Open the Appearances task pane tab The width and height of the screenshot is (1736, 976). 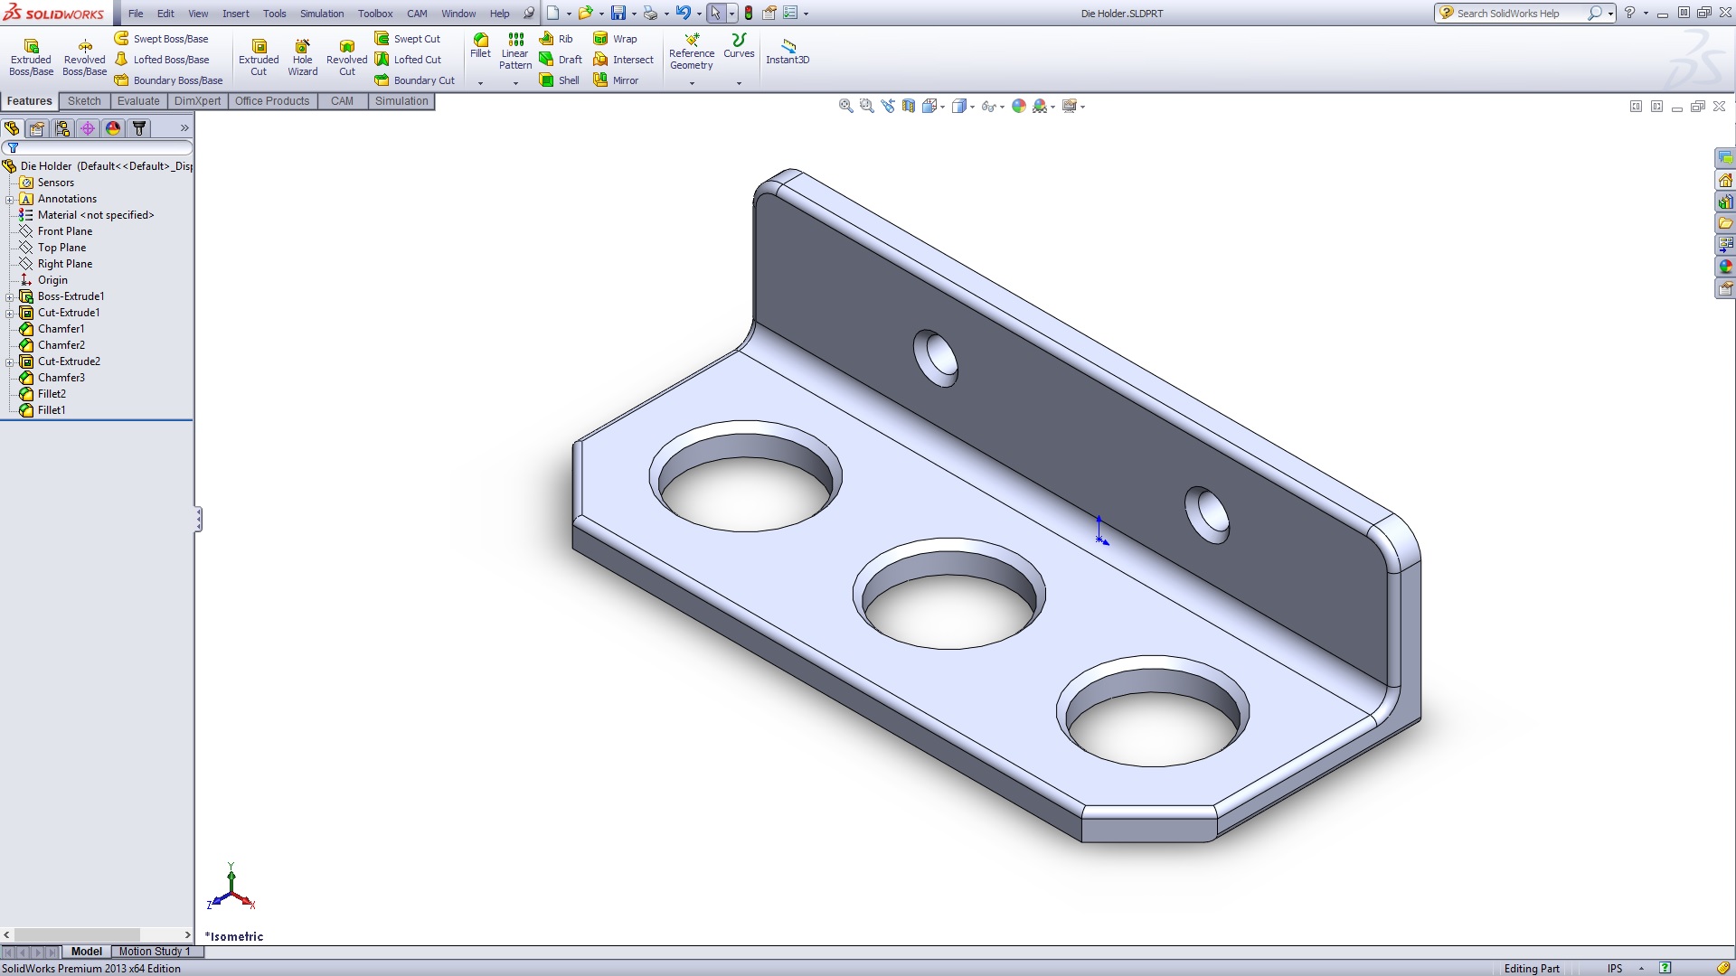[x=1725, y=267]
